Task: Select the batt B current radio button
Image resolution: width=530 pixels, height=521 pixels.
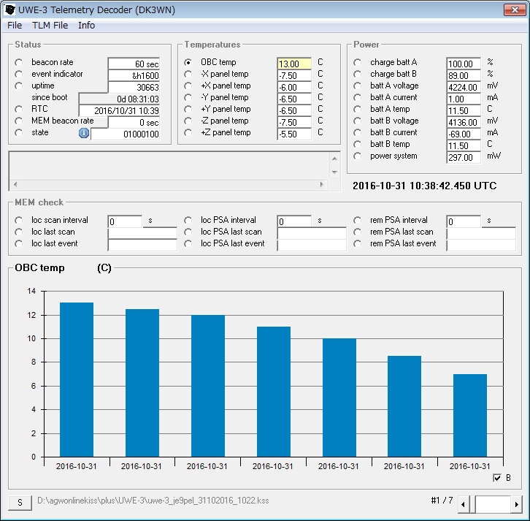Action: click(357, 132)
